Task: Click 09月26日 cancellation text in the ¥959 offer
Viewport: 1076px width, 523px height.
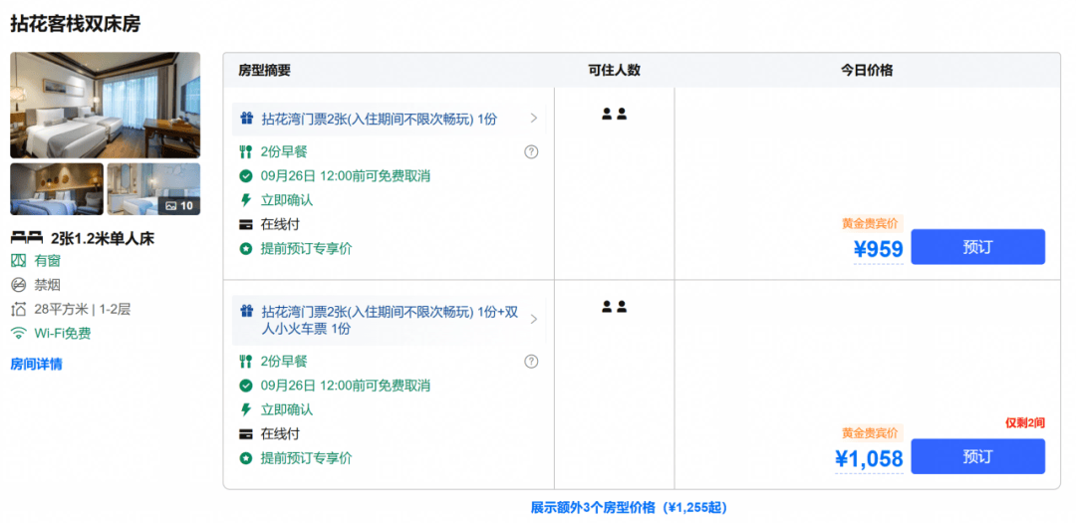Action: pos(345,176)
